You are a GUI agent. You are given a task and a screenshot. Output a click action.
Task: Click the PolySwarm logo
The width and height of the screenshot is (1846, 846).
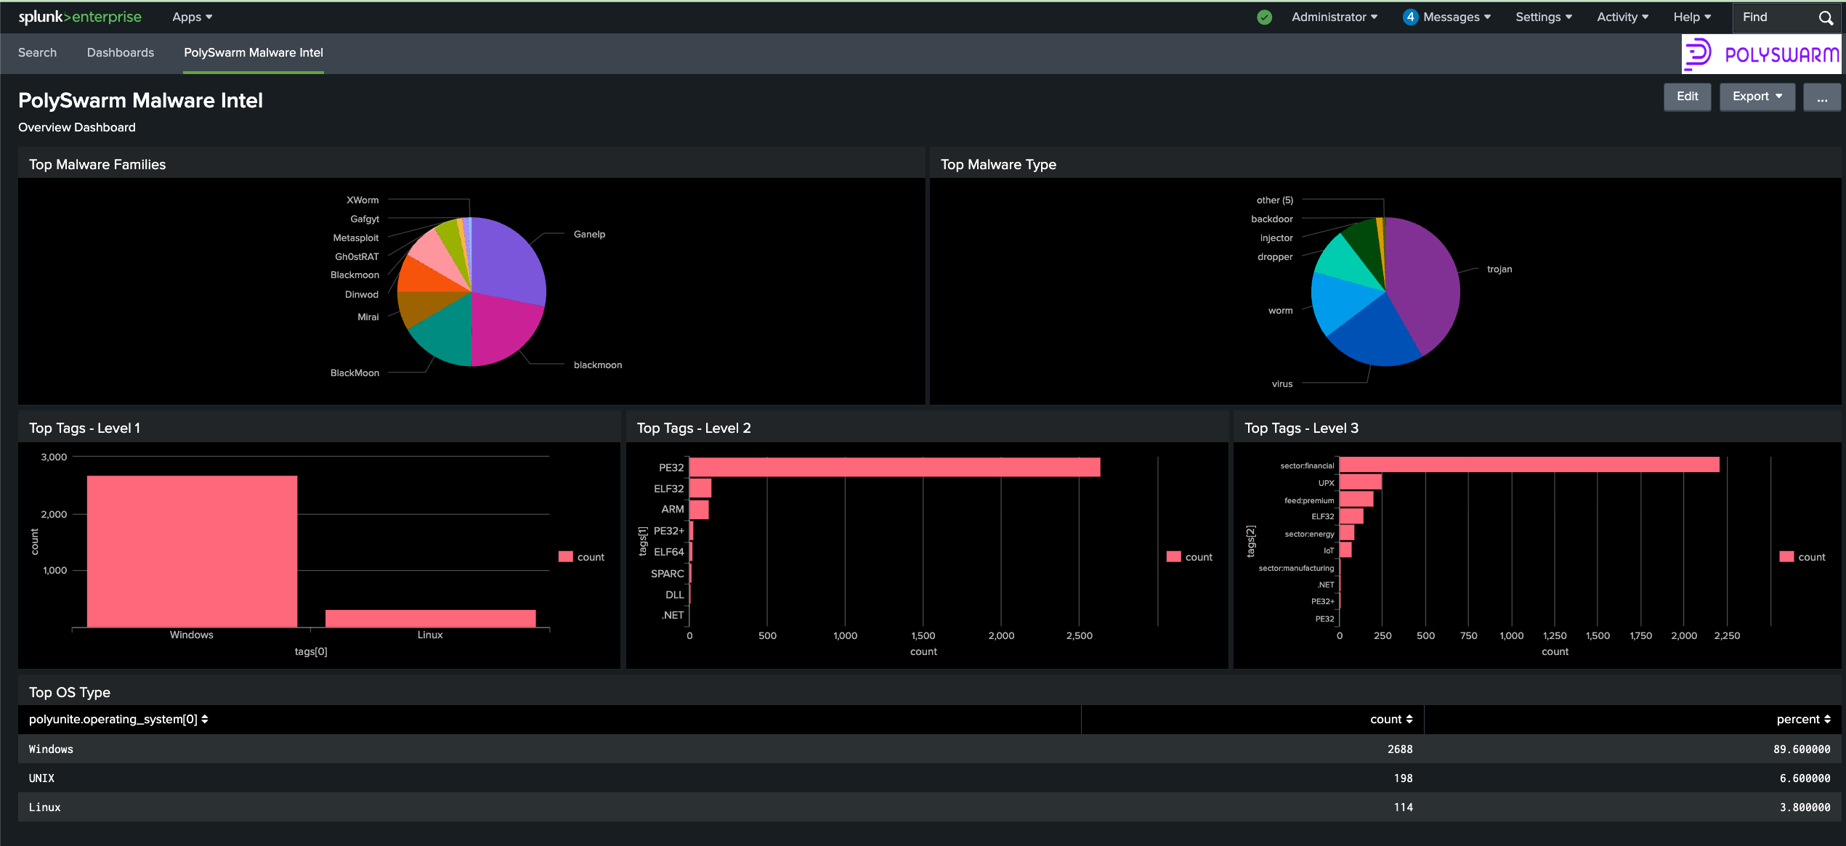click(1762, 54)
